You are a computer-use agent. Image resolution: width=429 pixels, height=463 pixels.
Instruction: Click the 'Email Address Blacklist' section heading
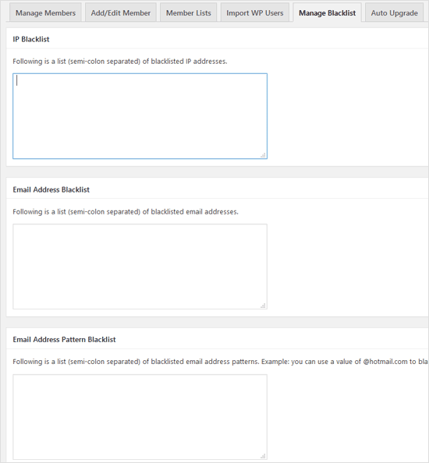[x=51, y=189]
